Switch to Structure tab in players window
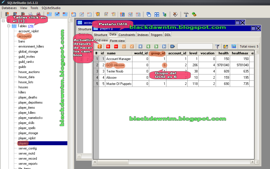 (100, 35)
